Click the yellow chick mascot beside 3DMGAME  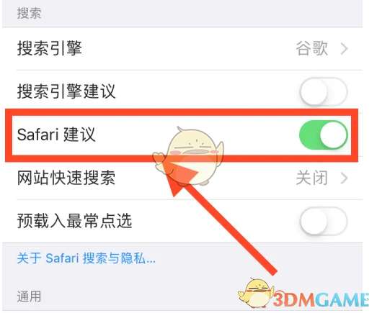(x=256, y=293)
